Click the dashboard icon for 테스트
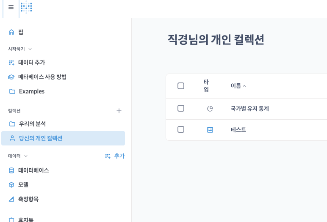327x222 pixels. click(x=210, y=130)
